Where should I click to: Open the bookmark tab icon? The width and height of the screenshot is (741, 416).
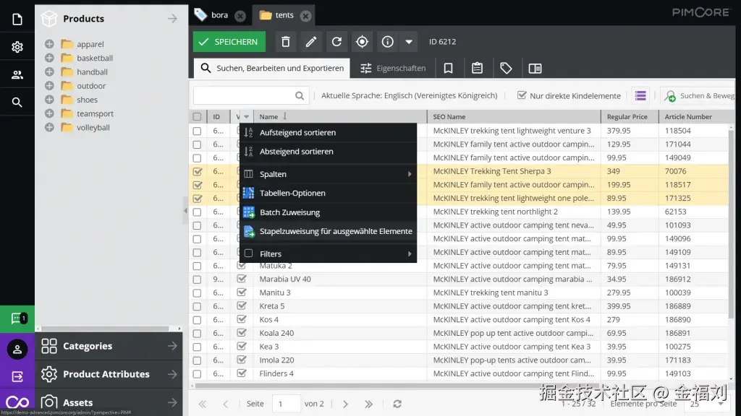click(448, 69)
